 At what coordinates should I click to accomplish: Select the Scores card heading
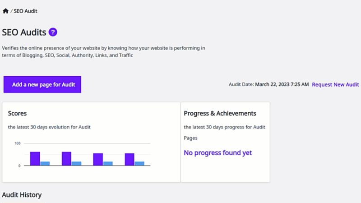point(17,114)
